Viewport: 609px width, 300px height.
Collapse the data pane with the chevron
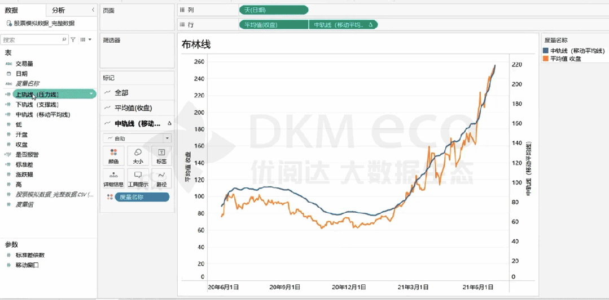93,10
